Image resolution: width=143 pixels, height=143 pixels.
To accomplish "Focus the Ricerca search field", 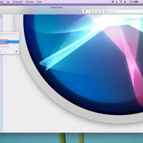I will coord(124,12).
